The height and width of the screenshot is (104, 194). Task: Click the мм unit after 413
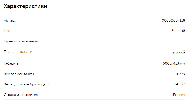pyautogui.click(x=183, y=64)
